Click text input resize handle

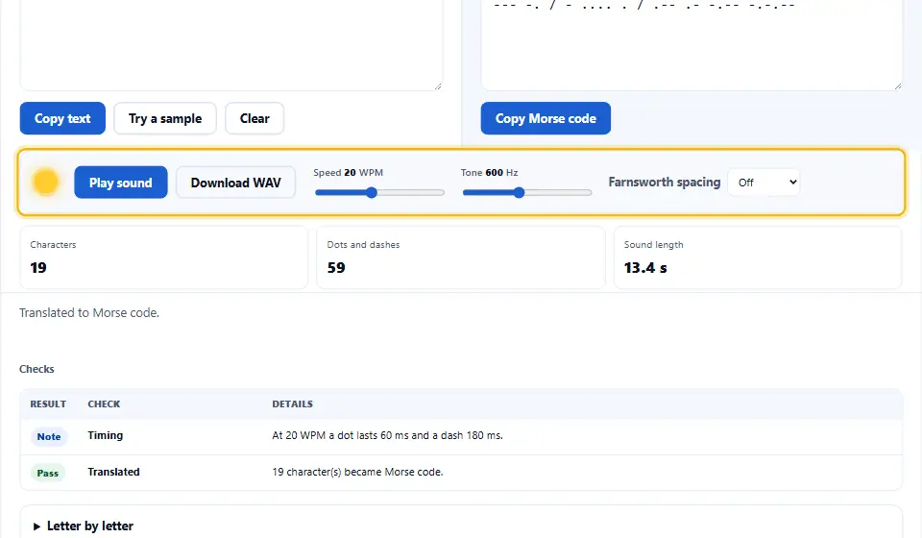438,86
